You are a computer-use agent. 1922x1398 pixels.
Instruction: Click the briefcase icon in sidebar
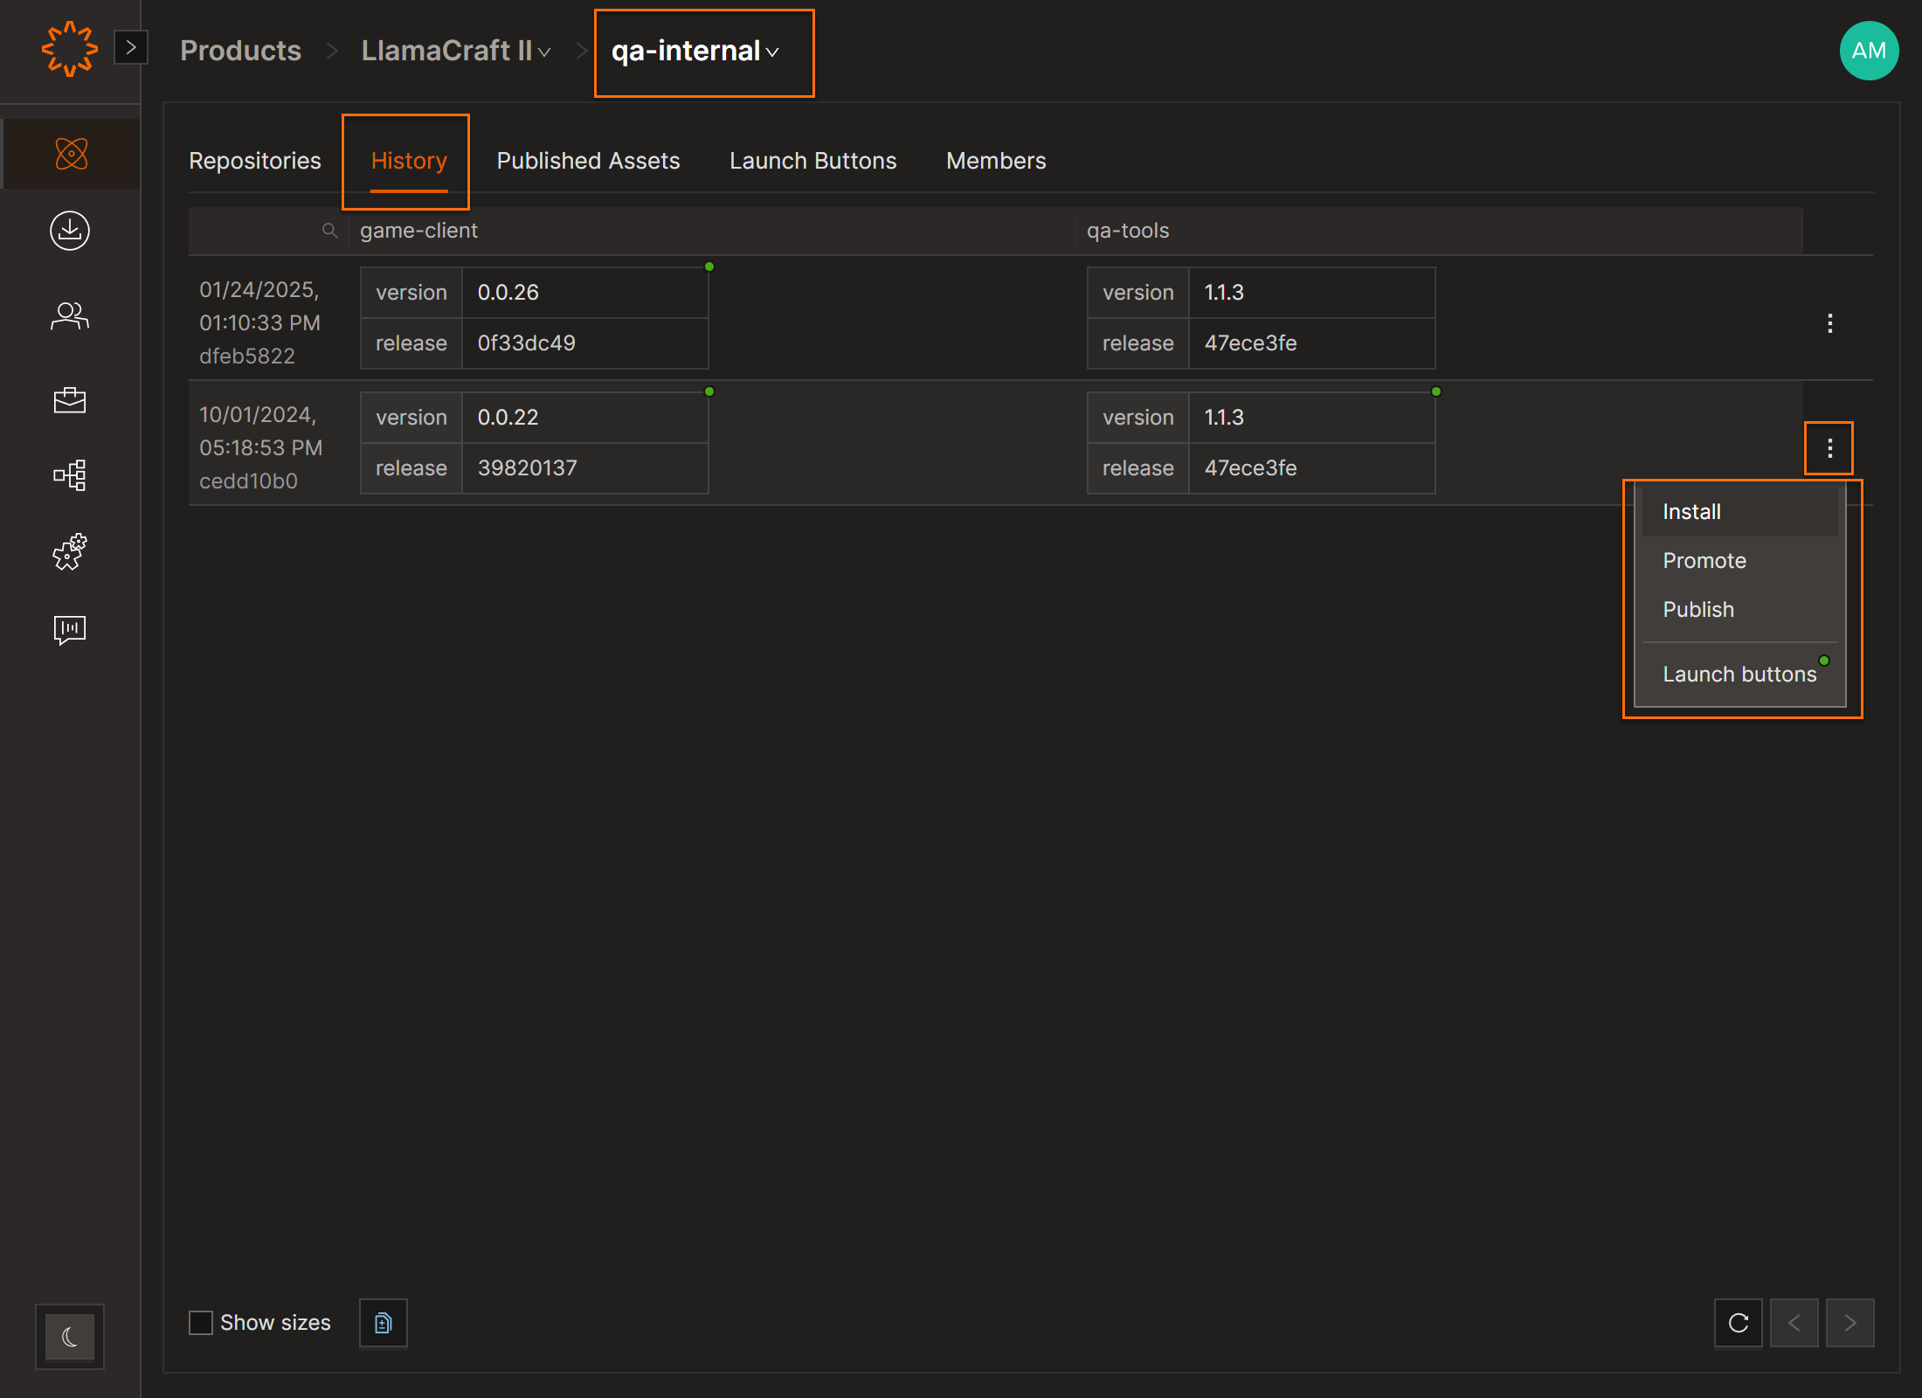click(x=70, y=400)
